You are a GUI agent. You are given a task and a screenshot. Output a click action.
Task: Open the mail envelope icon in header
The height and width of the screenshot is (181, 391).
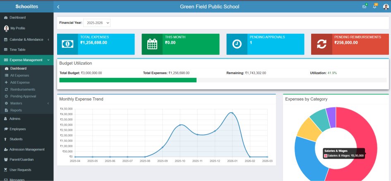coord(365,7)
